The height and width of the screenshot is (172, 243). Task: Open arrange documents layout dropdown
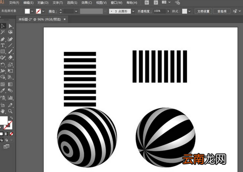166,2
